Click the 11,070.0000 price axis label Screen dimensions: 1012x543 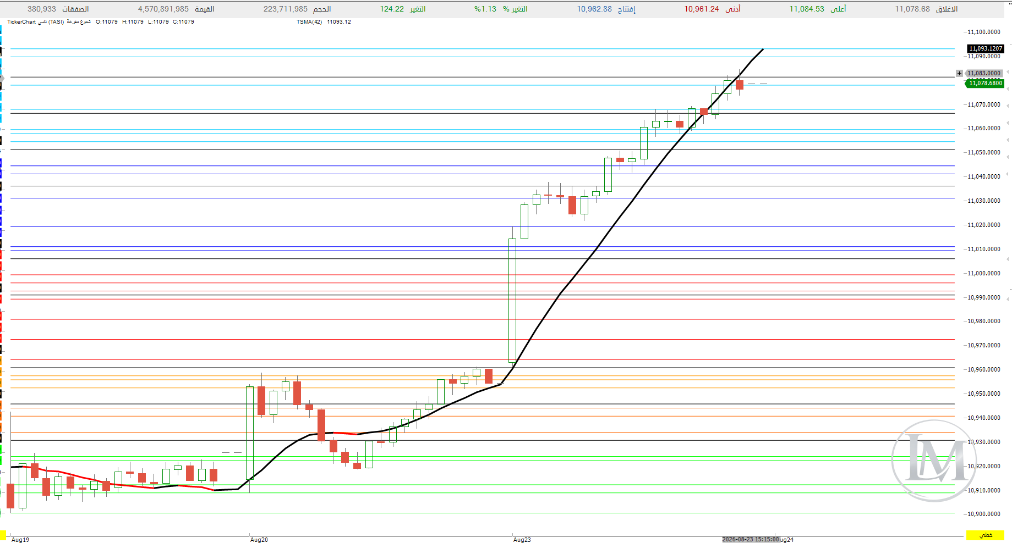984,104
